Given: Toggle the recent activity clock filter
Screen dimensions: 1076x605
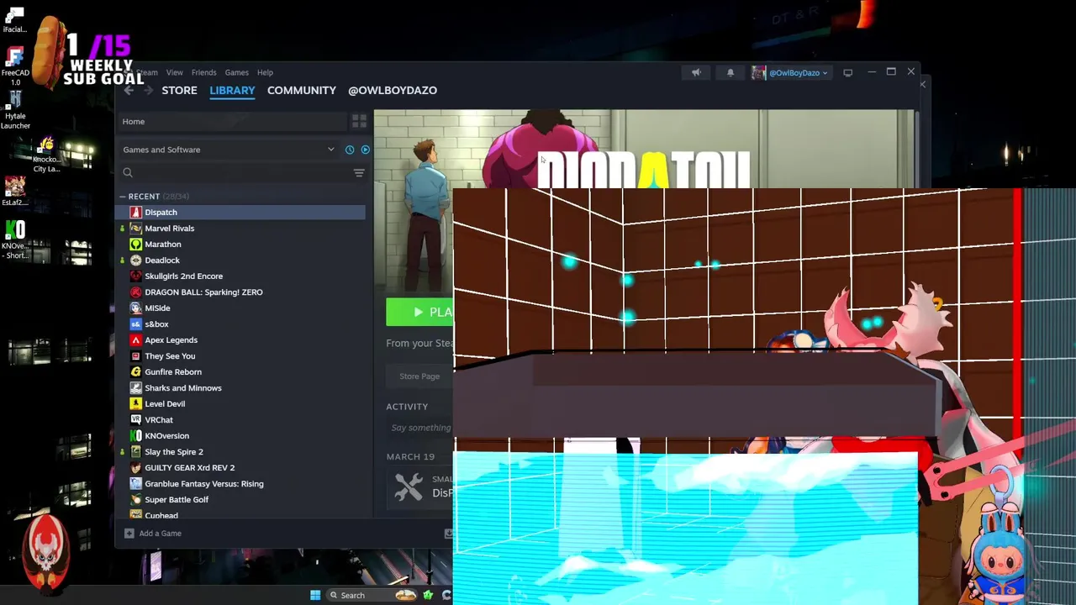Looking at the screenshot, I should click(x=350, y=150).
